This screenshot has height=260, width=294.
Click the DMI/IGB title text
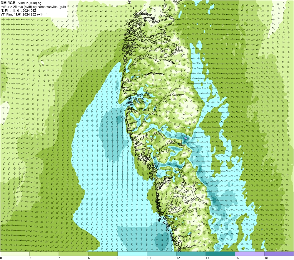[x=8, y=3]
